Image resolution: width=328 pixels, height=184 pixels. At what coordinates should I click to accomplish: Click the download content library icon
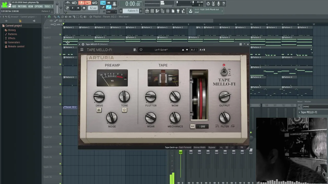click(191, 11)
